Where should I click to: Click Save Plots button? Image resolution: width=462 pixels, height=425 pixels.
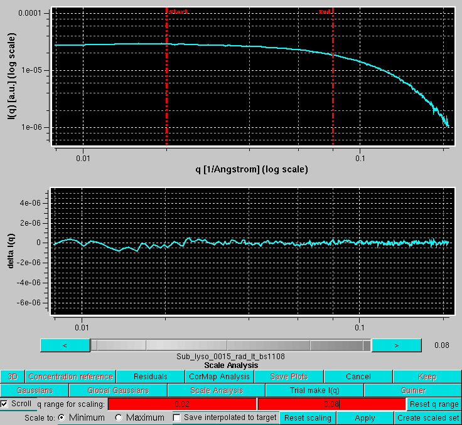(x=289, y=377)
